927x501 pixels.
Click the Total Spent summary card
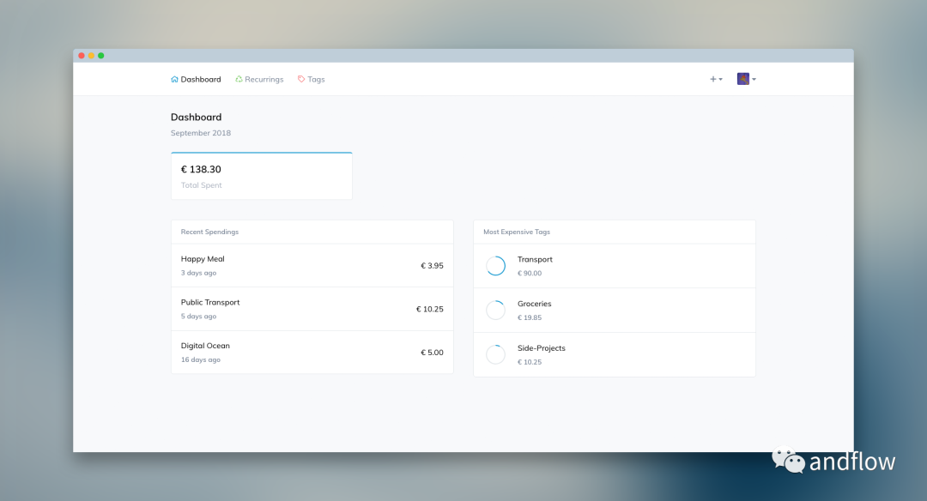point(261,176)
